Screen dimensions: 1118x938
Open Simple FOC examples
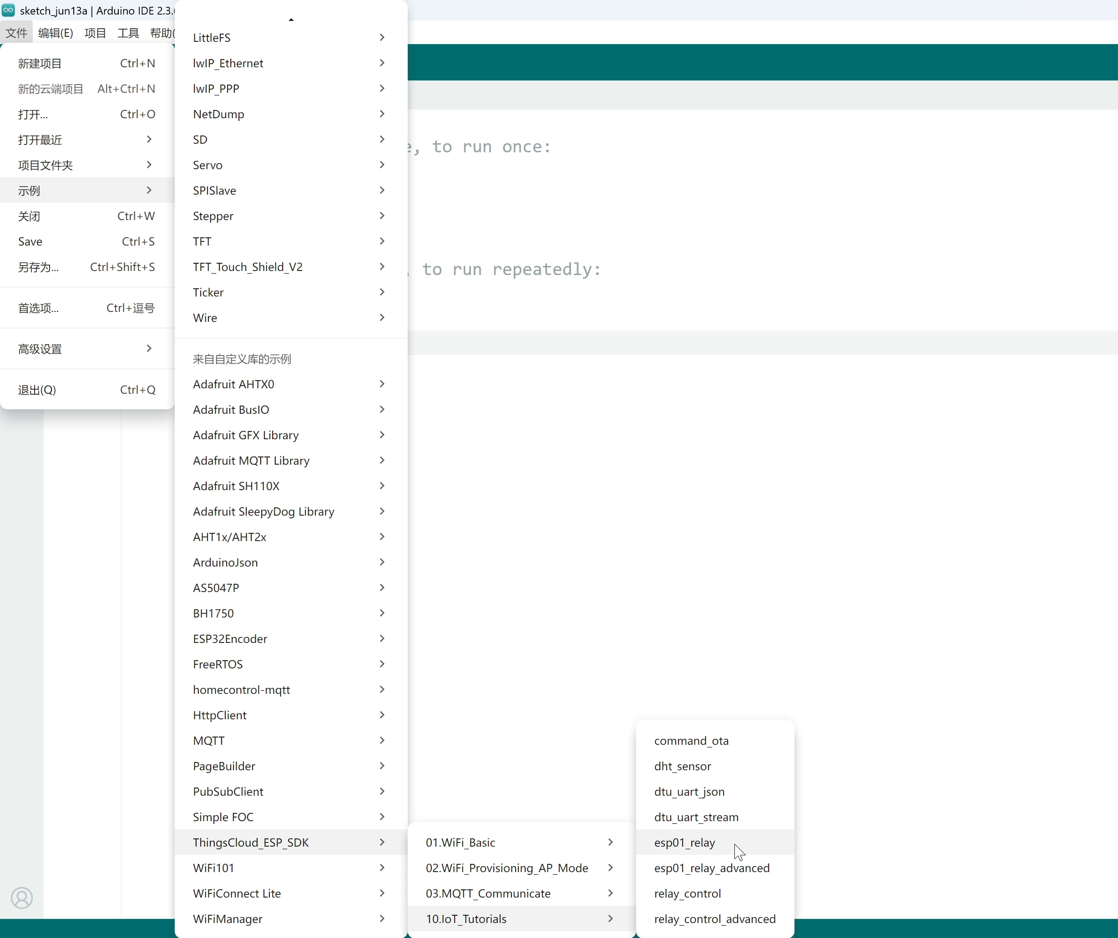point(291,817)
